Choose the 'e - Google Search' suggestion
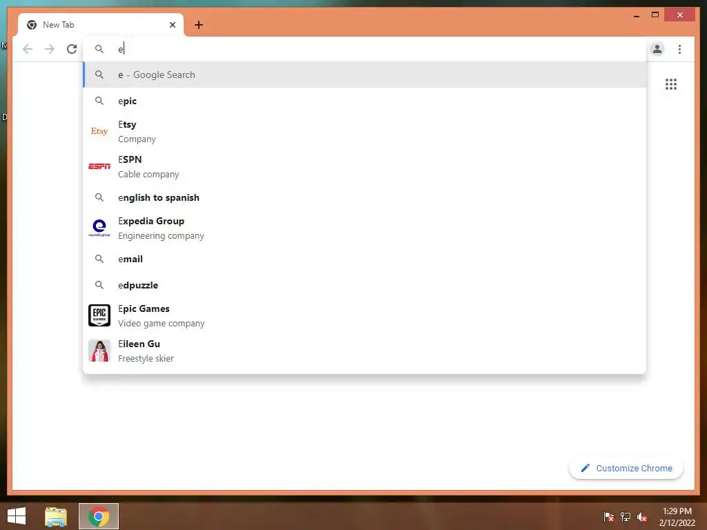 click(x=365, y=75)
